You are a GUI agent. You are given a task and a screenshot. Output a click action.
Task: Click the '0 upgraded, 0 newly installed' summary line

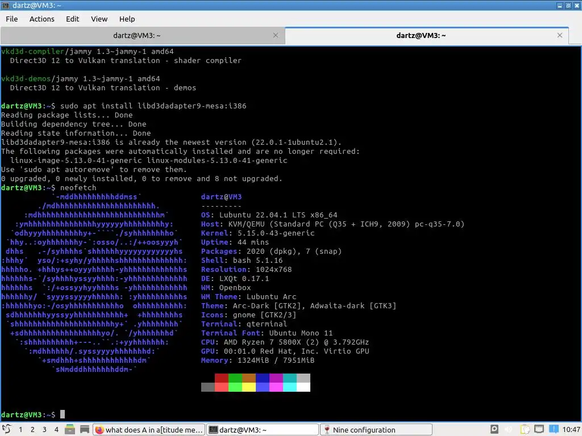(142, 179)
